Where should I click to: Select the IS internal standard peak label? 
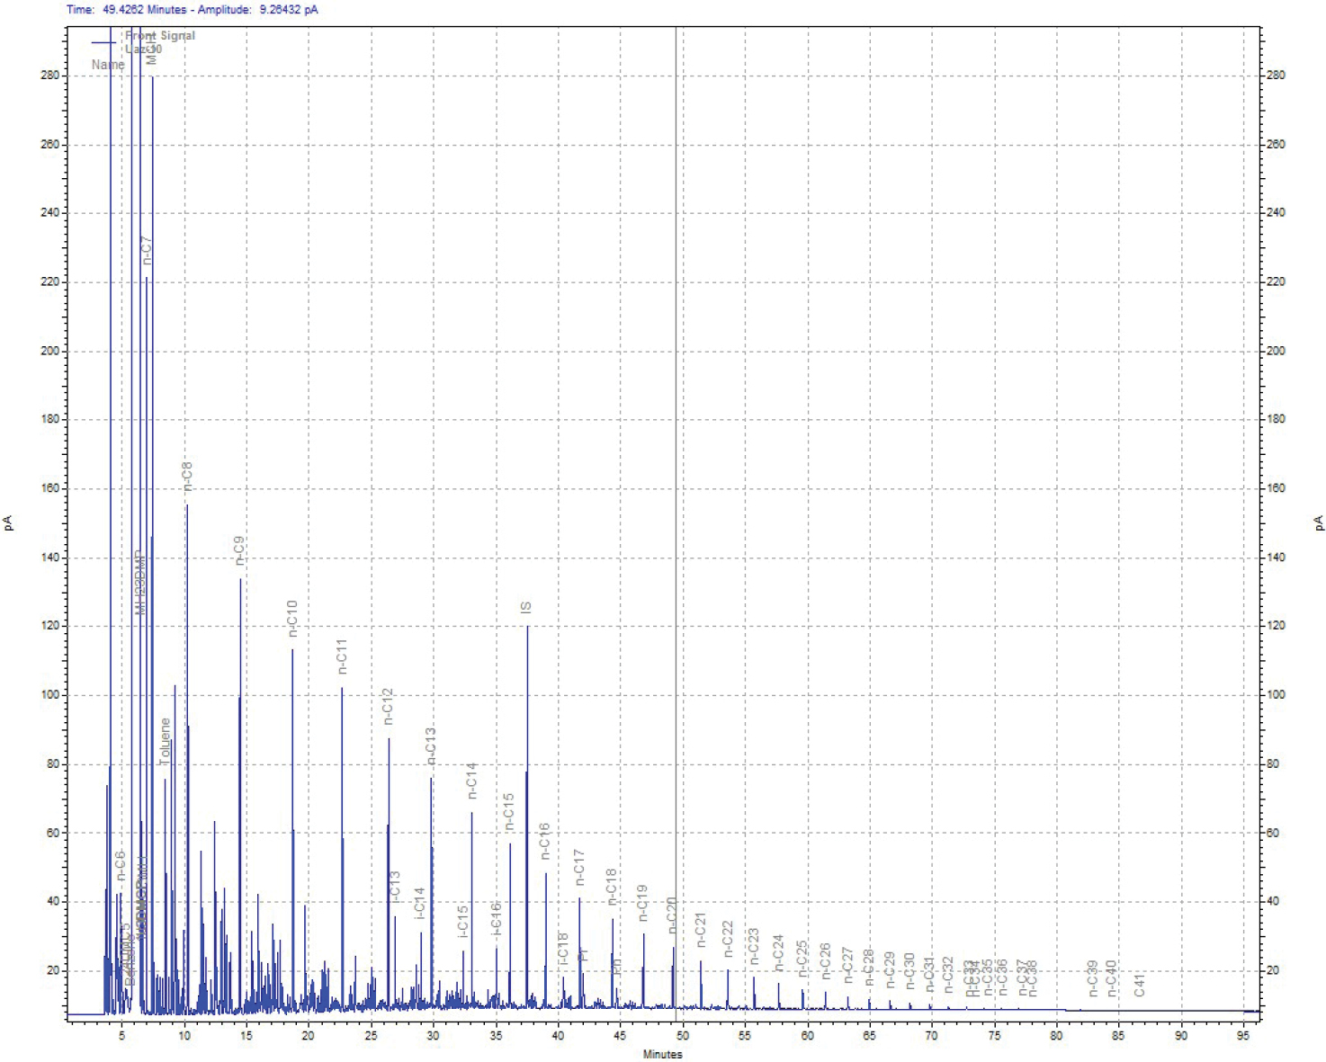coord(526,608)
